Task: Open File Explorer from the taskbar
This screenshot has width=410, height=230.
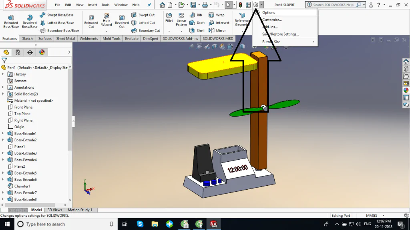Action: point(155,224)
